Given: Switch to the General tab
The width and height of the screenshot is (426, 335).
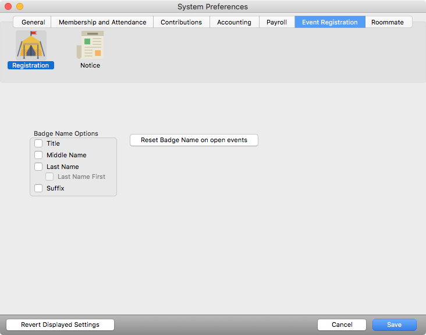Looking at the screenshot, I should pos(33,22).
